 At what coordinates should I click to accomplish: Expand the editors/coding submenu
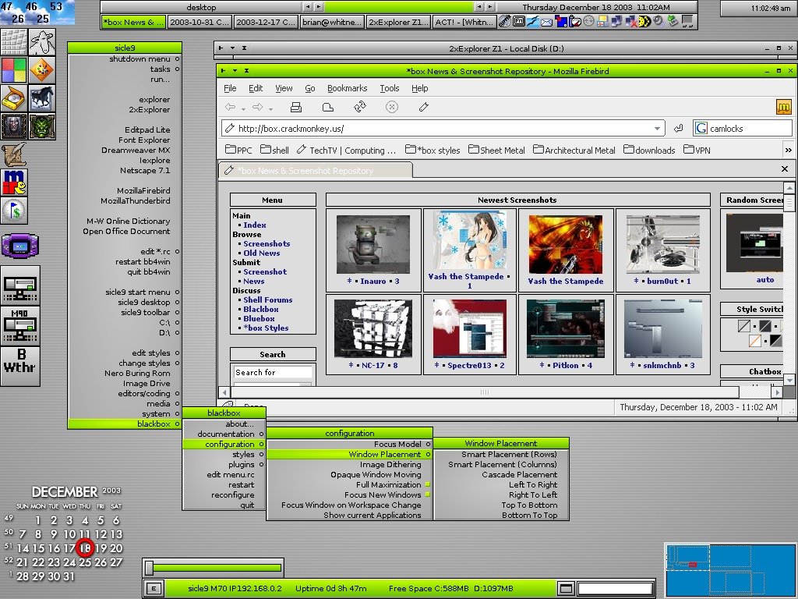(125, 394)
